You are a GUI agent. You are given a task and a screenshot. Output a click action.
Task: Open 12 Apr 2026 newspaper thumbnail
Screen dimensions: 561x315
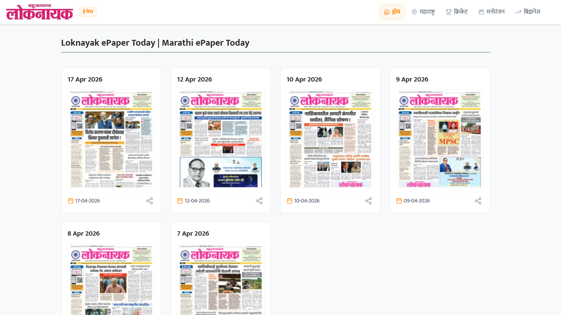coord(221,139)
